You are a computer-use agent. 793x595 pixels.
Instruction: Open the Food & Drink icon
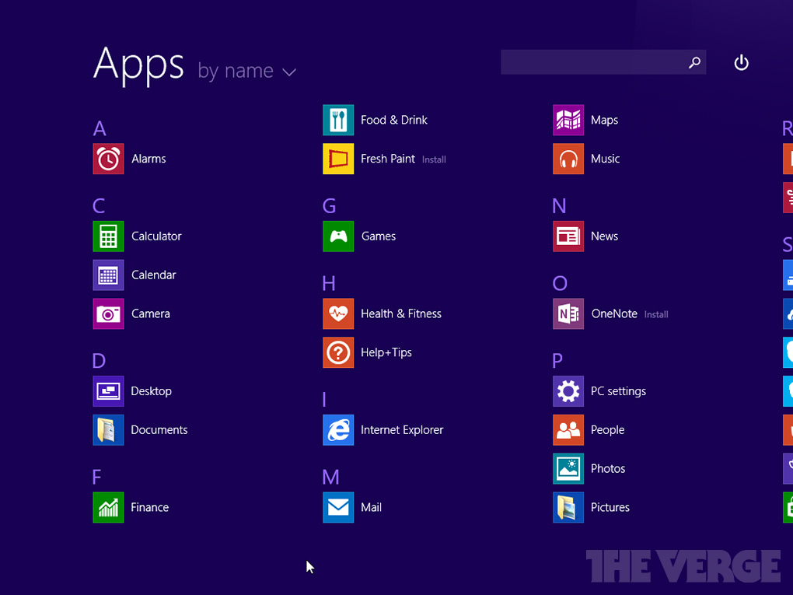point(338,120)
